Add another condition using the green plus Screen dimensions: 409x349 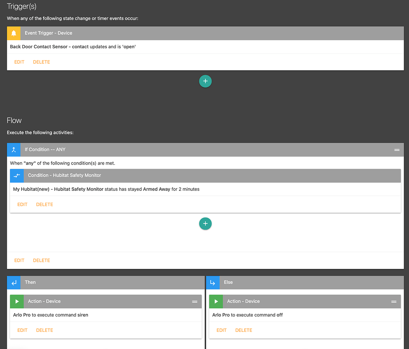(205, 224)
